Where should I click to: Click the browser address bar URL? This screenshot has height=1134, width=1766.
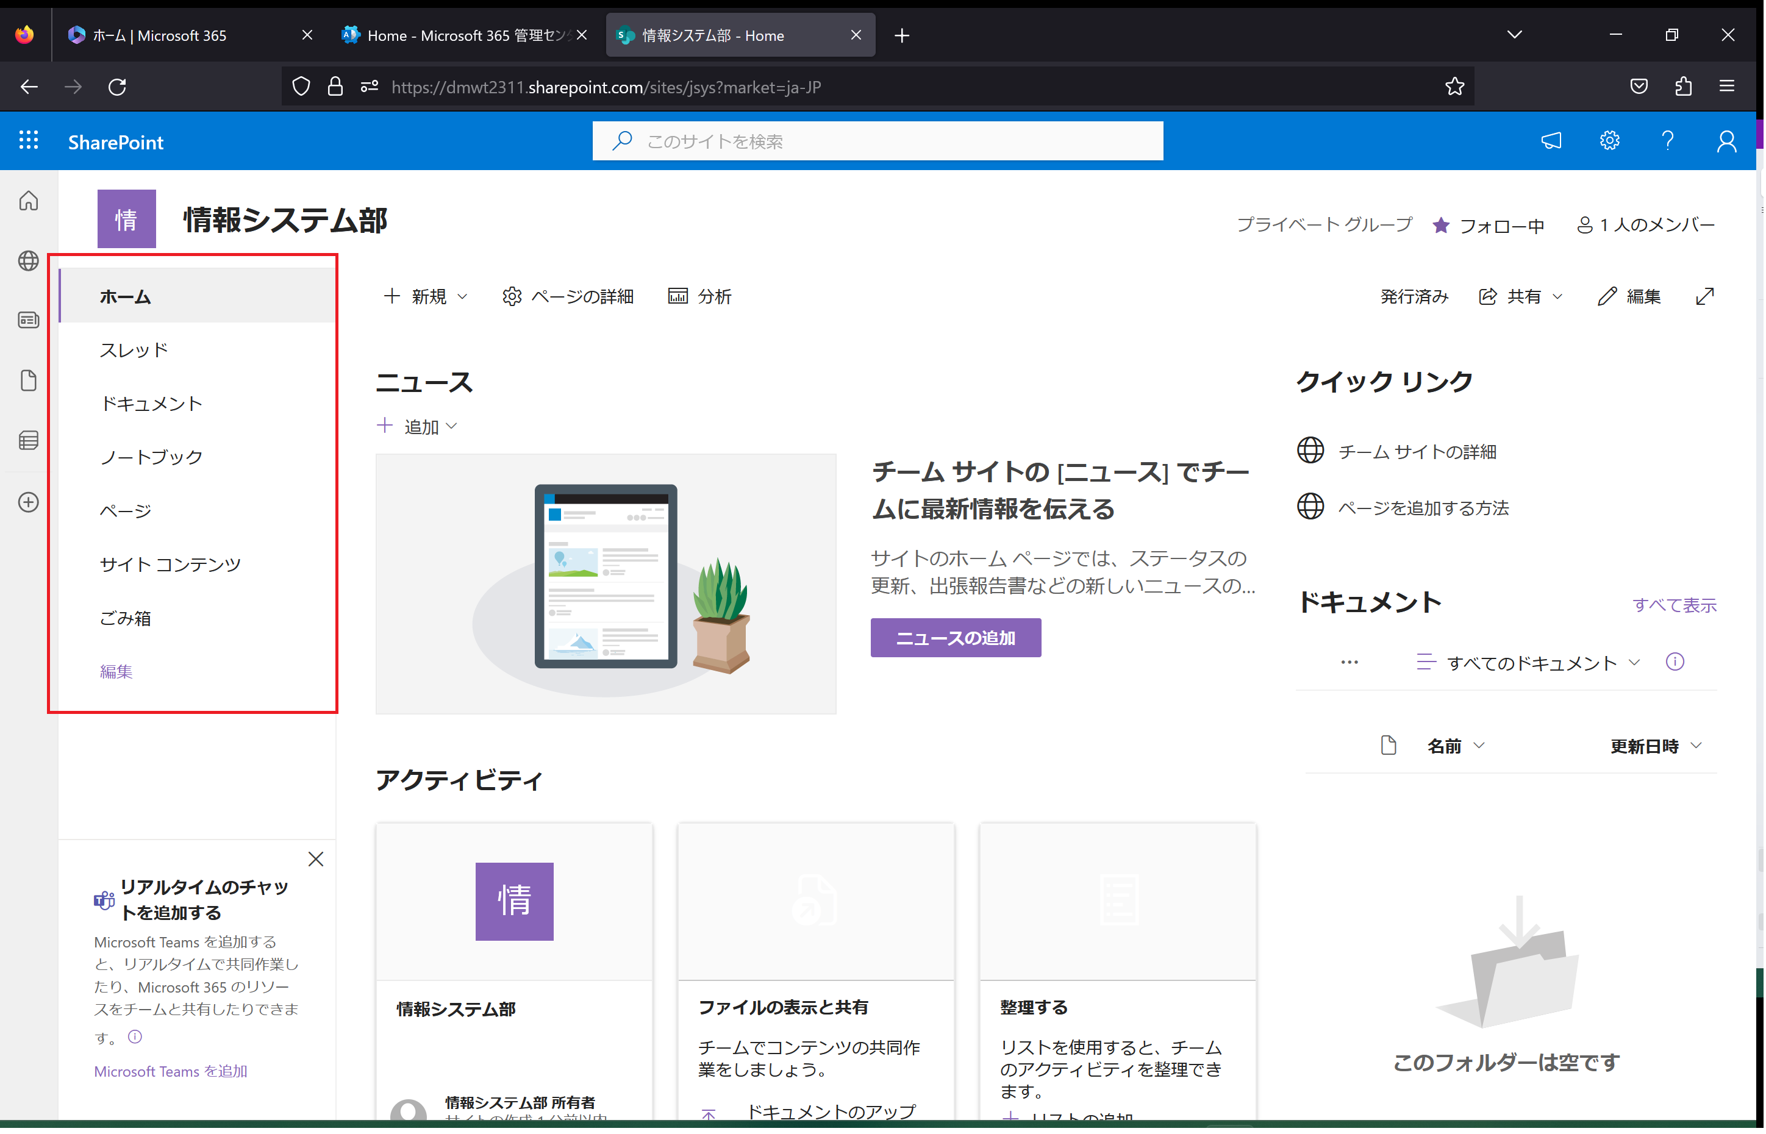click(x=606, y=87)
